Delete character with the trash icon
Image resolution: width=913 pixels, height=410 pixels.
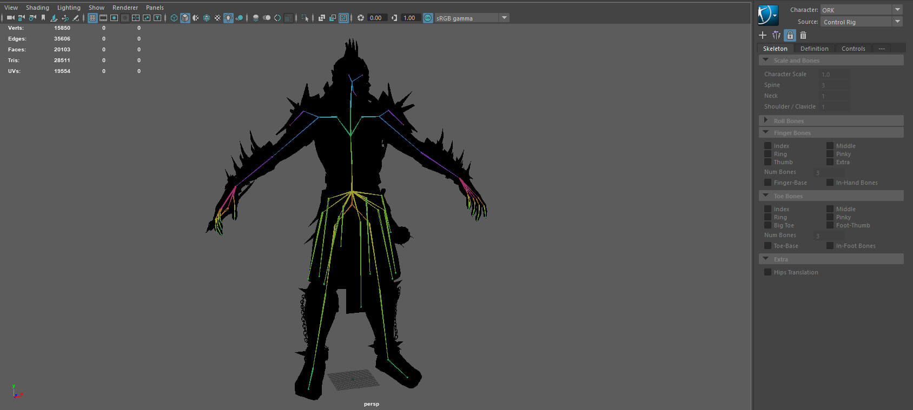[x=803, y=35]
